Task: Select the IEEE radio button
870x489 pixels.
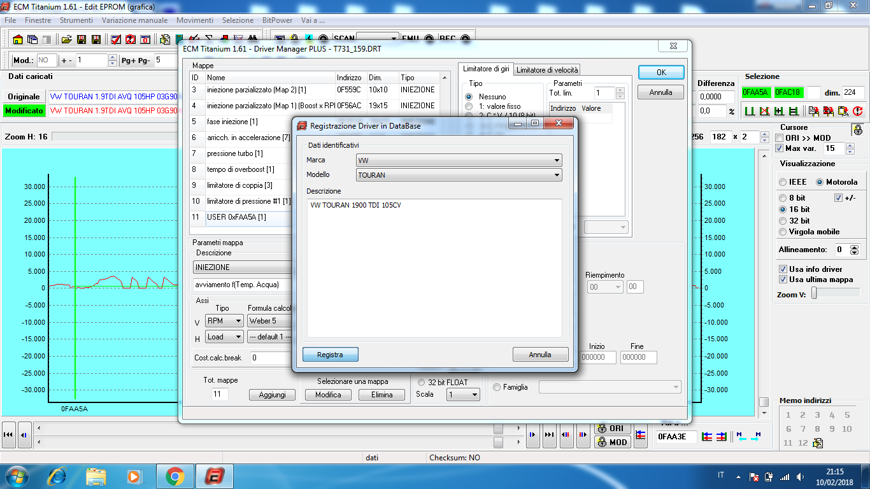Action: click(x=783, y=182)
